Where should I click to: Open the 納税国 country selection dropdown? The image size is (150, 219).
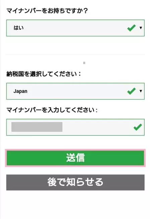point(76,91)
